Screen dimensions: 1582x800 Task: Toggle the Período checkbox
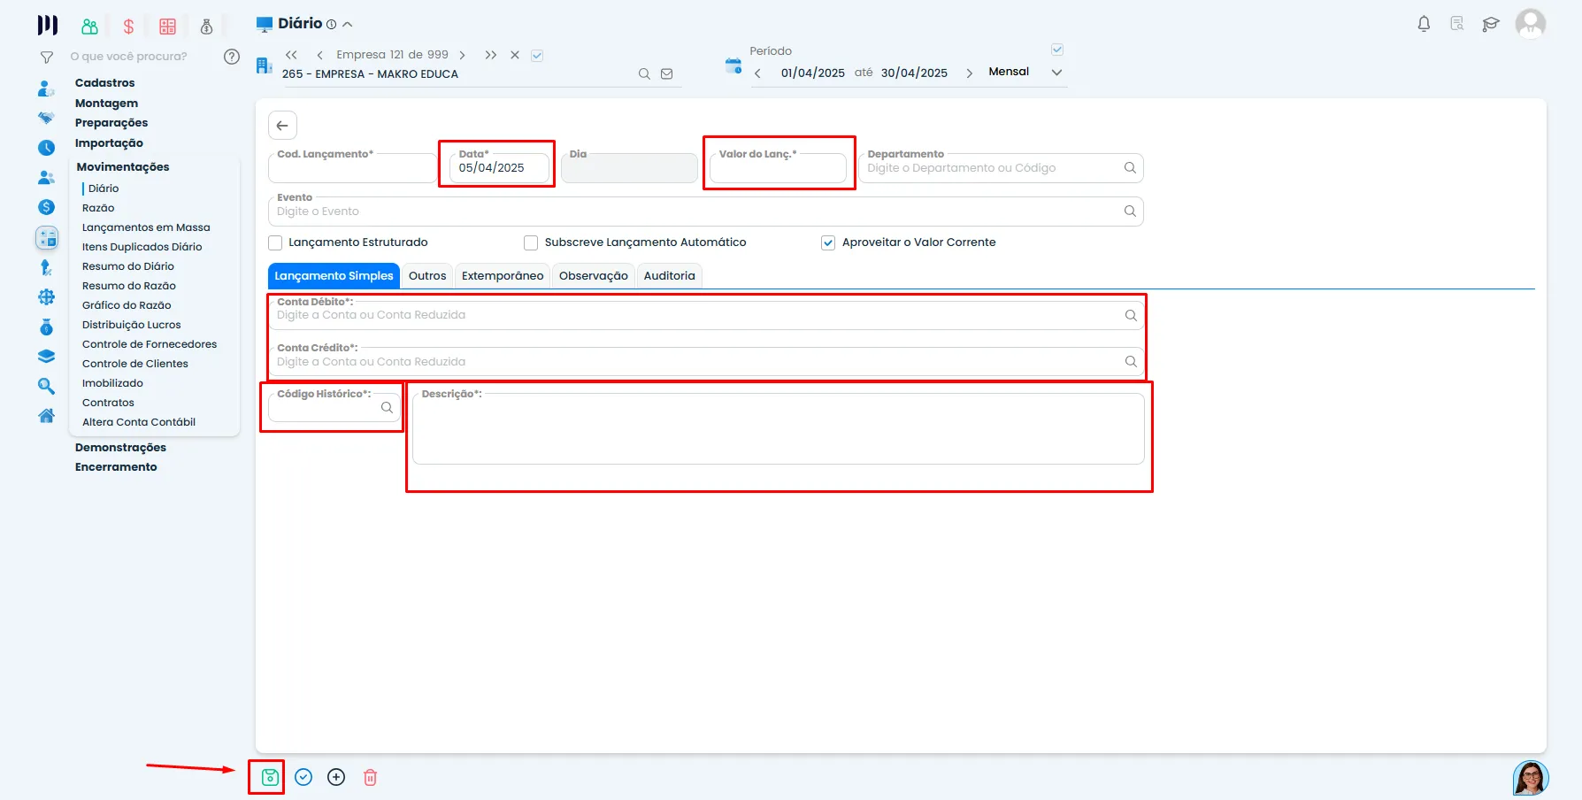[x=1057, y=50]
